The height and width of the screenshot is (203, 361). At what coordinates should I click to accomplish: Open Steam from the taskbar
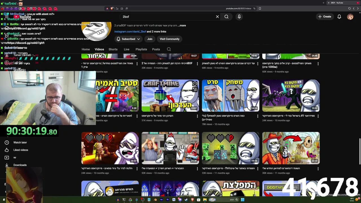coord(186,200)
